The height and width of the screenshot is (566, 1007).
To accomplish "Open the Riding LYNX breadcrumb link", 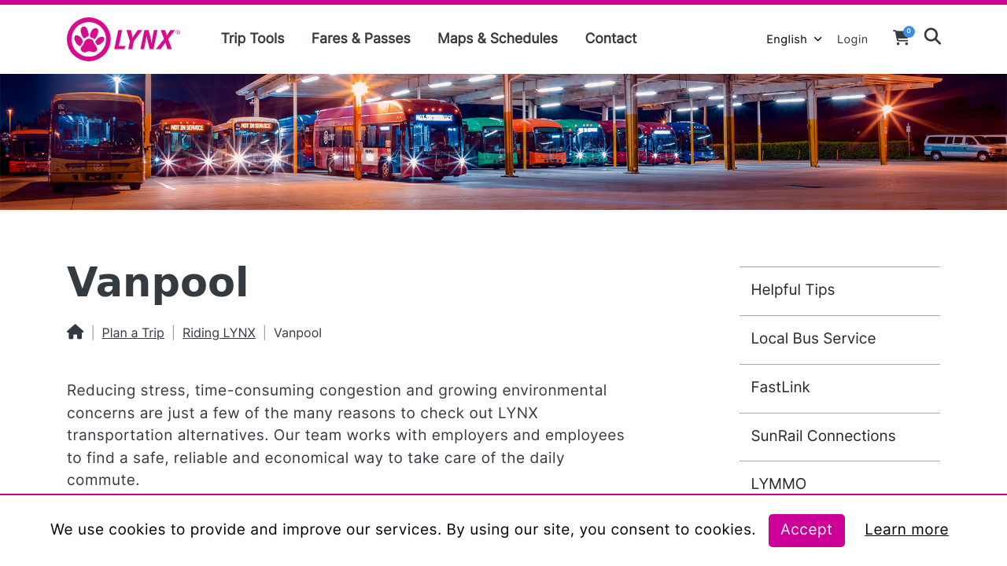I will (x=219, y=332).
